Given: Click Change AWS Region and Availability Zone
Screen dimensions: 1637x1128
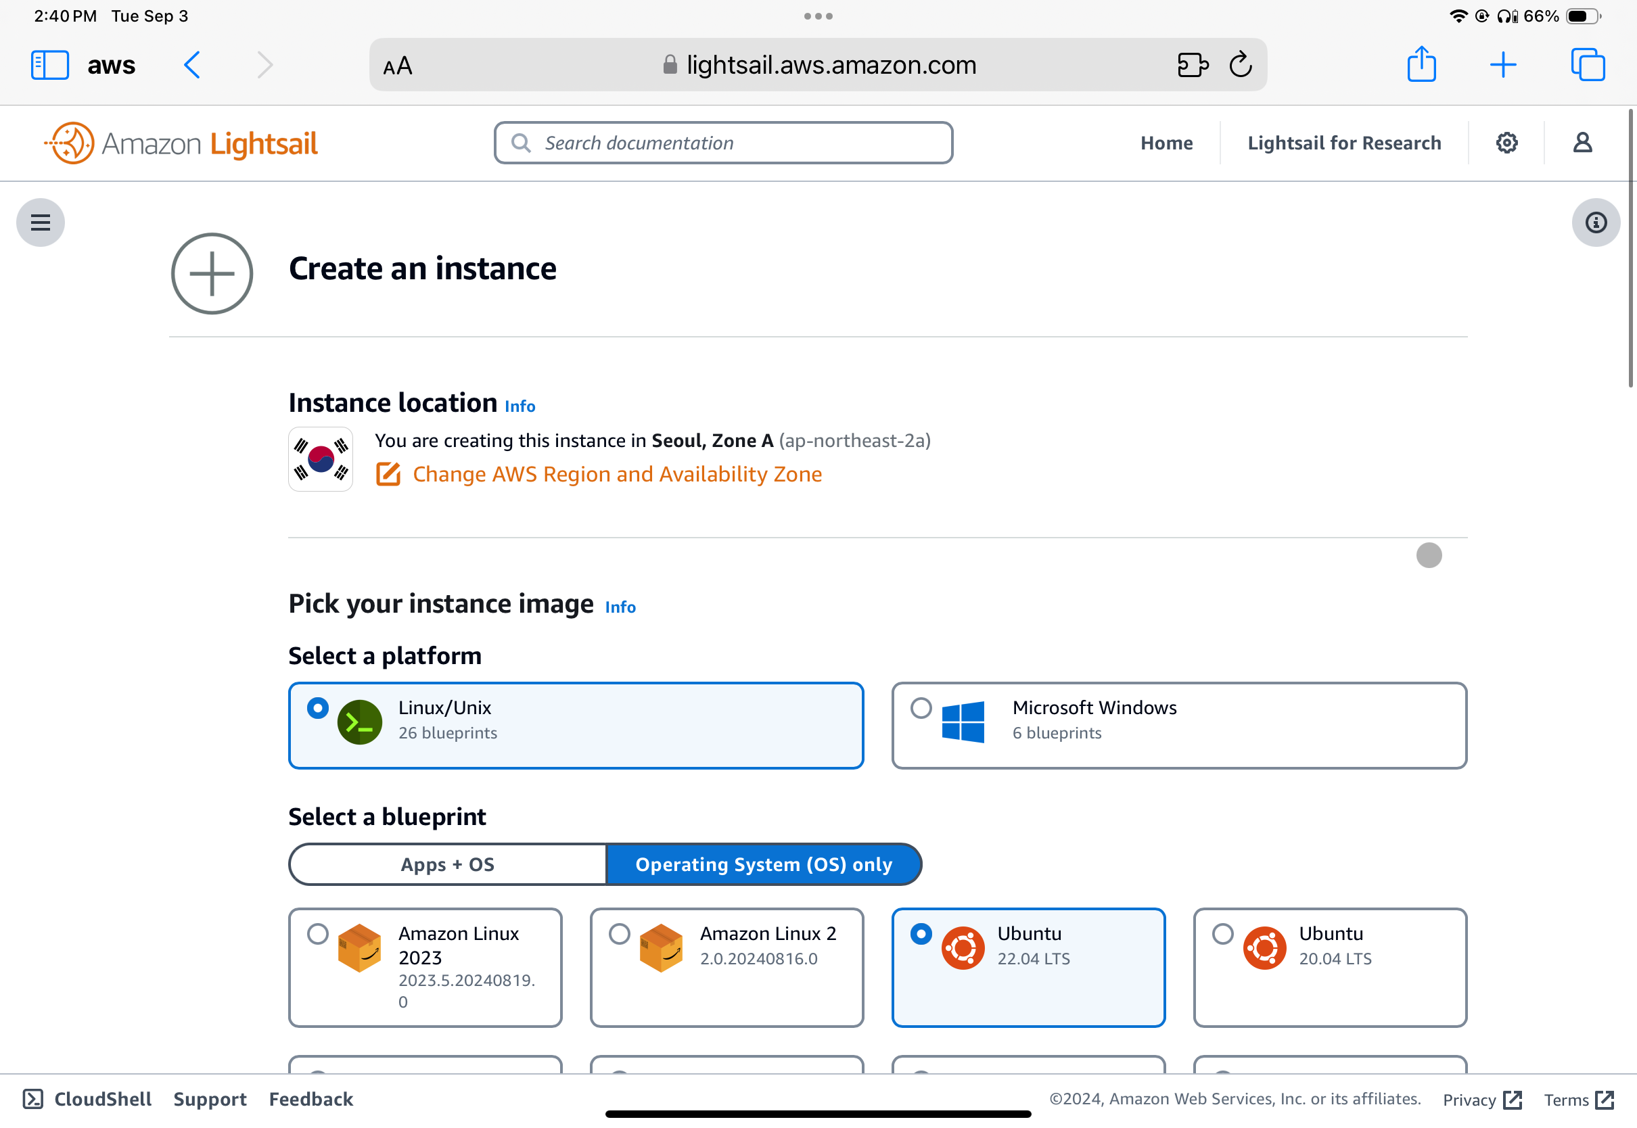Looking at the screenshot, I should [x=617, y=474].
